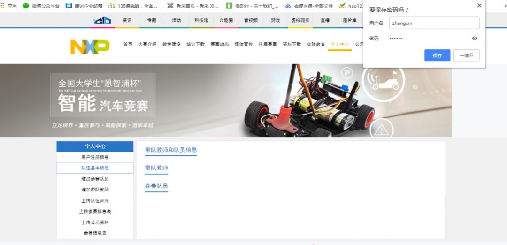Go to 首页 in the NXP menu

128,45
